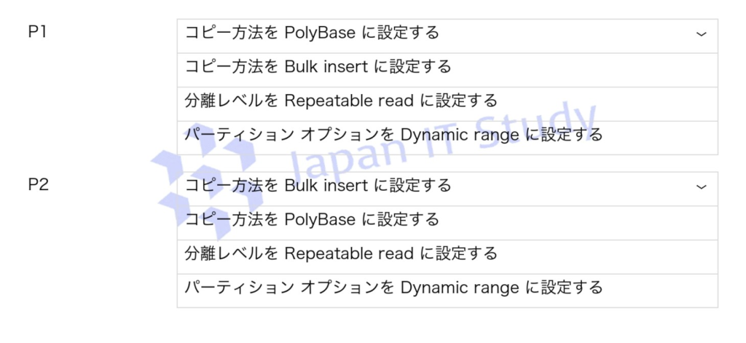Expand the P2 dropdown chevron arrow
The height and width of the screenshot is (343, 746).
(x=701, y=187)
